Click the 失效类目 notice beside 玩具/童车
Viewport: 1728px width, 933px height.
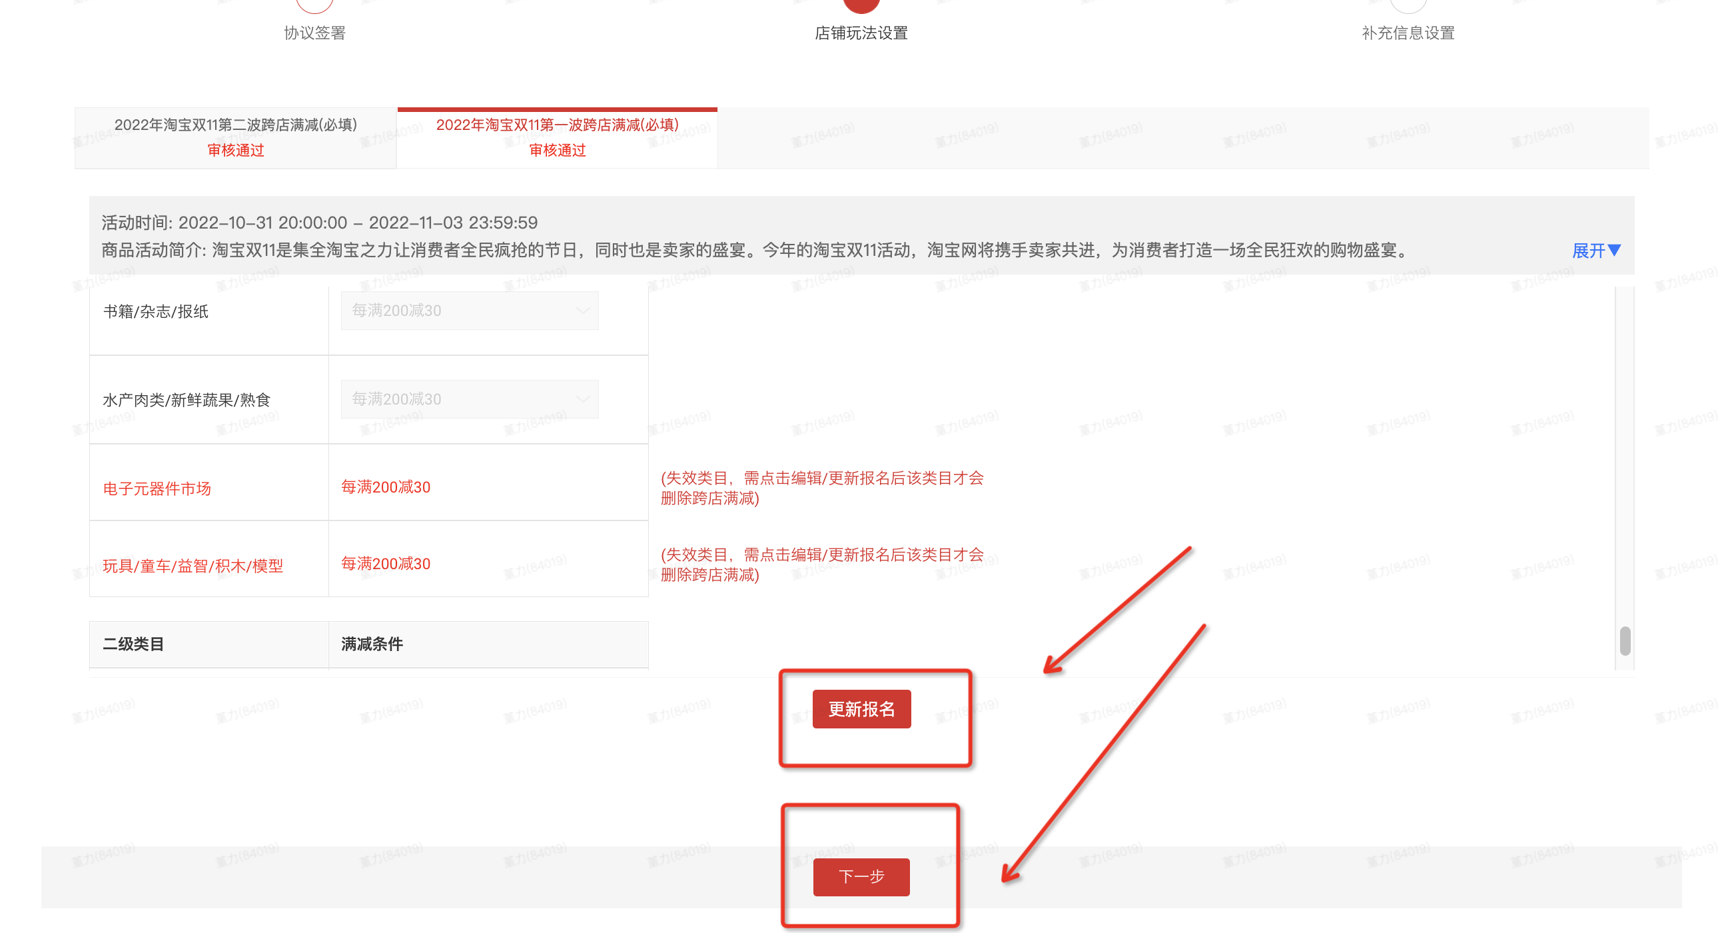pos(823,564)
